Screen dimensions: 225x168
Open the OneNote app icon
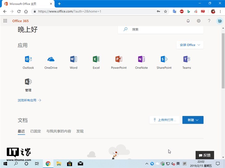(141, 59)
